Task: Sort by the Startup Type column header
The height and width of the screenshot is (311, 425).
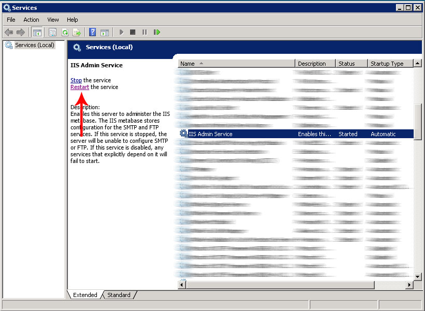Action: pyautogui.click(x=390, y=64)
